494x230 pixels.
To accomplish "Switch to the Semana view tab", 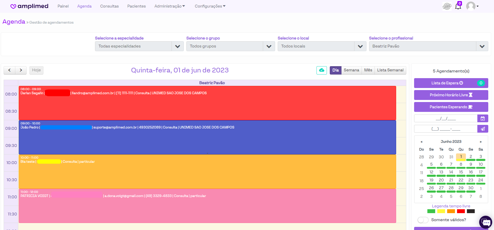I will 351,70.
